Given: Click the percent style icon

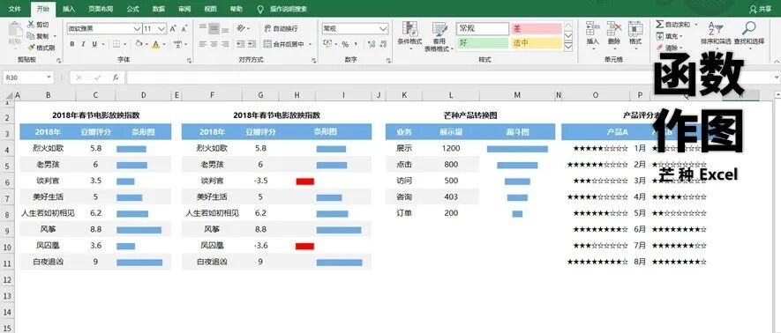Looking at the screenshot, I should 344,44.
